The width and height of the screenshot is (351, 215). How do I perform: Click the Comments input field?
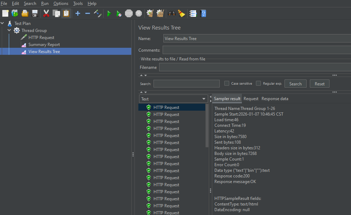coord(257,50)
